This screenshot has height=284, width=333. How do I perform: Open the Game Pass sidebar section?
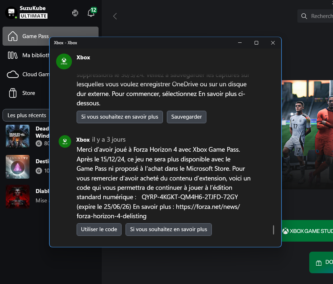[50, 36]
